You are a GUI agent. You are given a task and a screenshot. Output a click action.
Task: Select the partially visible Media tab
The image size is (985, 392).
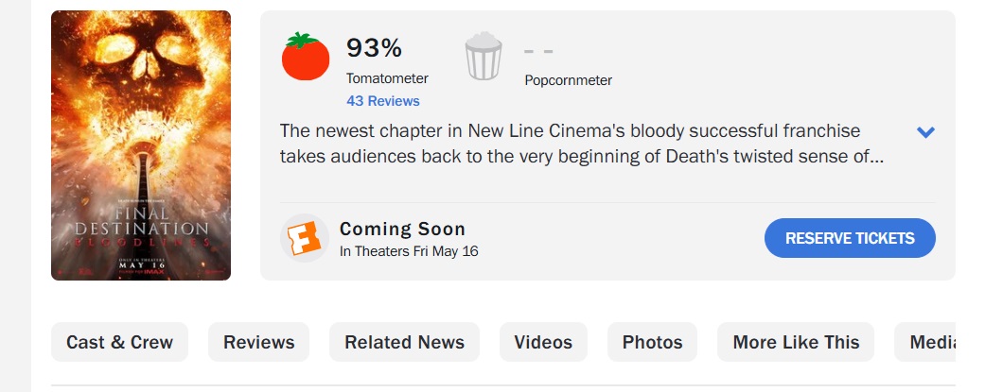(x=925, y=342)
